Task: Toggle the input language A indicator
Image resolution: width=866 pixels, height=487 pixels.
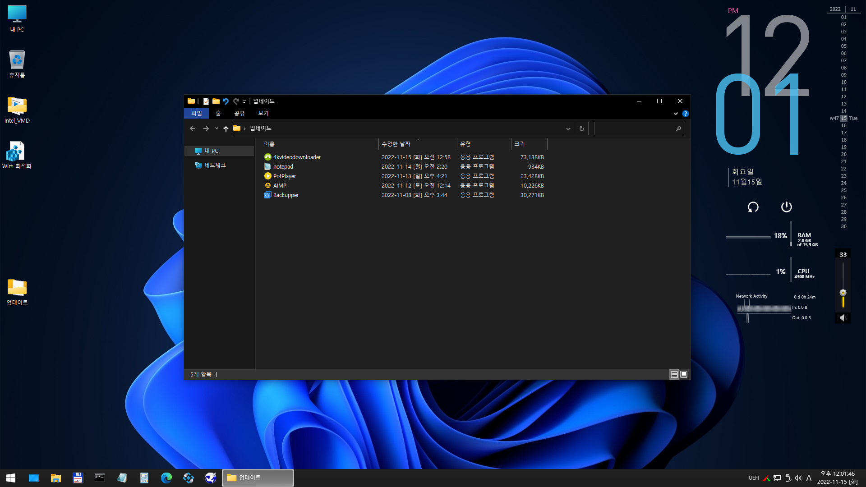Action: (x=809, y=478)
